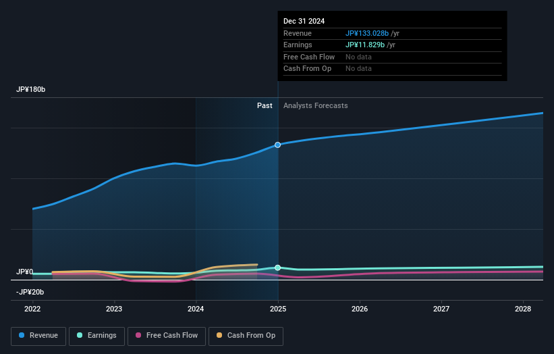Toggle the Revenue legend button
554x354 pixels.
coord(38,336)
